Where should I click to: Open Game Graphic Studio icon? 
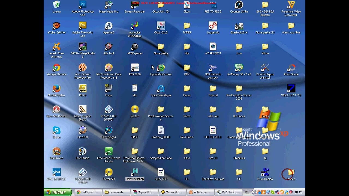[x=83, y=109]
